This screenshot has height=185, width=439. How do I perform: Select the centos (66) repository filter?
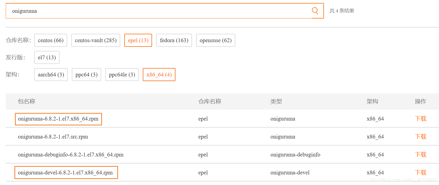51,40
